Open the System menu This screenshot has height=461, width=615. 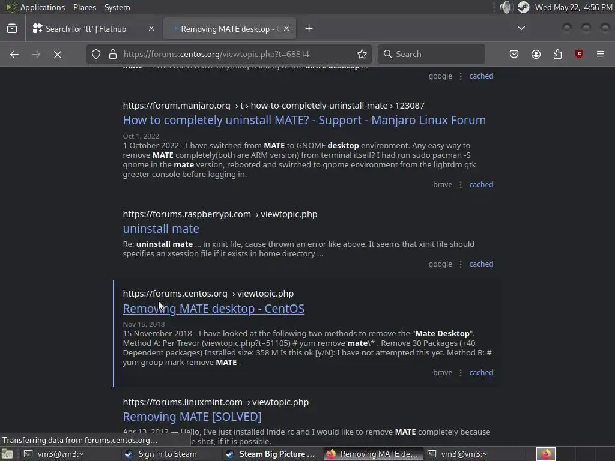click(117, 7)
